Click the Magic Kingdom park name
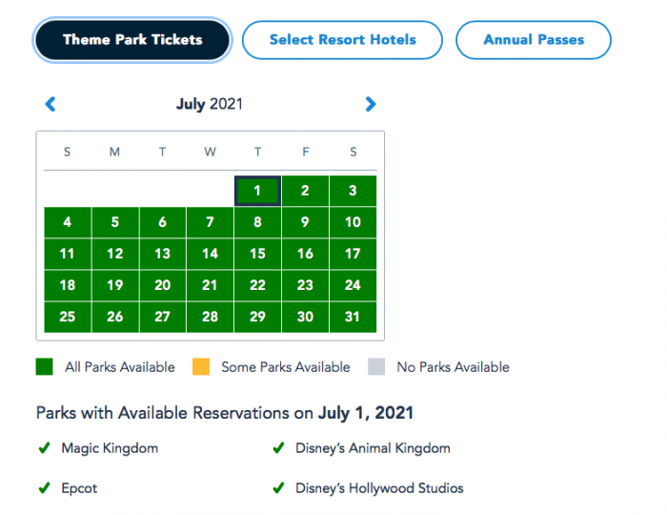The image size is (667, 515). tap(110, 448)
